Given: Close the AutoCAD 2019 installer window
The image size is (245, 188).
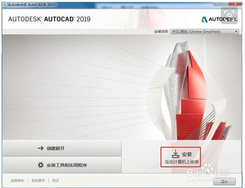Looking at the screenshot, I should pos(235,3).
